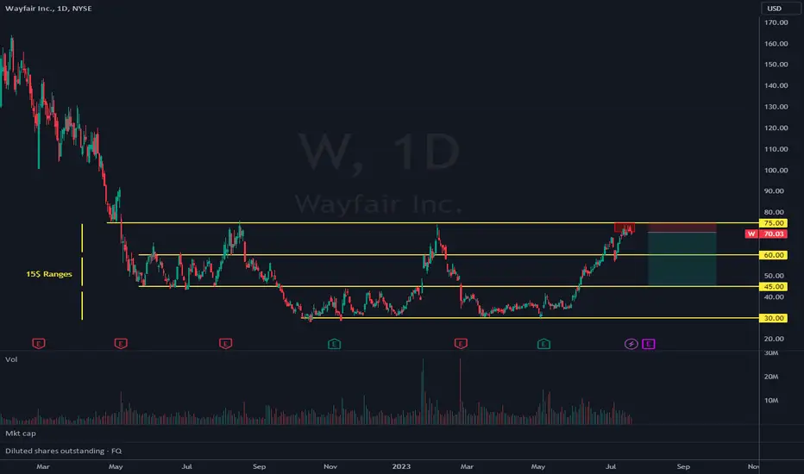Select the small red rectangle at price peak
Viewport: 804px width, 474px height.
(x=625, y=228)
